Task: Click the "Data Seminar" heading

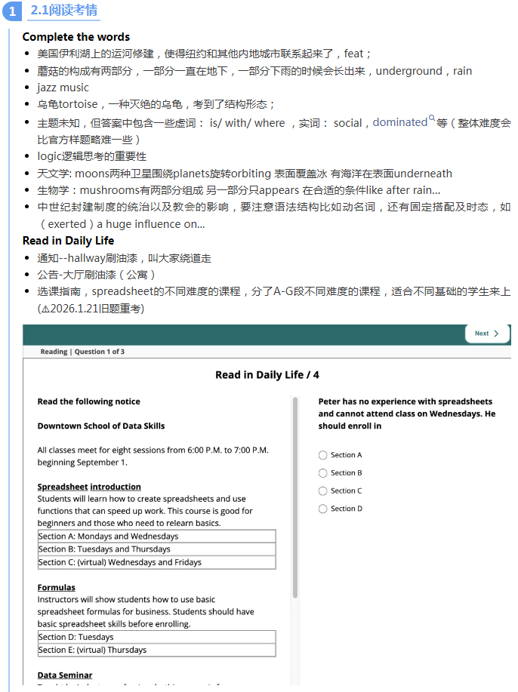Action: pyautogui.click(x=65, y=675)
